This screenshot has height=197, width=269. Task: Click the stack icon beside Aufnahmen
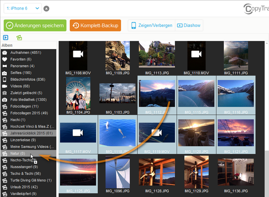click(5, 53)
